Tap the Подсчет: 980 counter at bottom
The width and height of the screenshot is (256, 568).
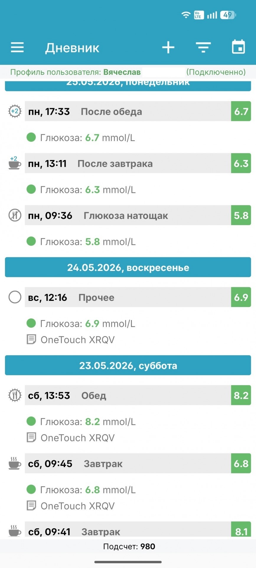[129, 546]
